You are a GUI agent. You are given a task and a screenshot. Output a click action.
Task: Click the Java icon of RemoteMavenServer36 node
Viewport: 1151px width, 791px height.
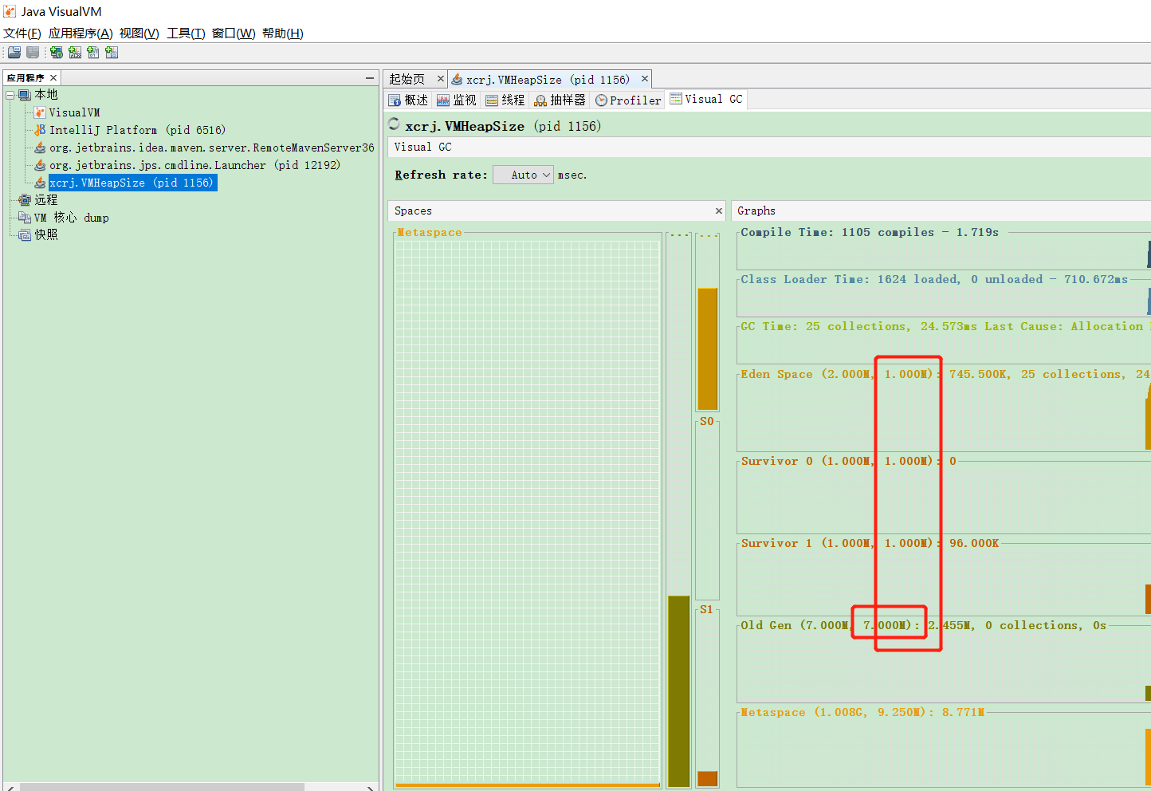[40, 148]
